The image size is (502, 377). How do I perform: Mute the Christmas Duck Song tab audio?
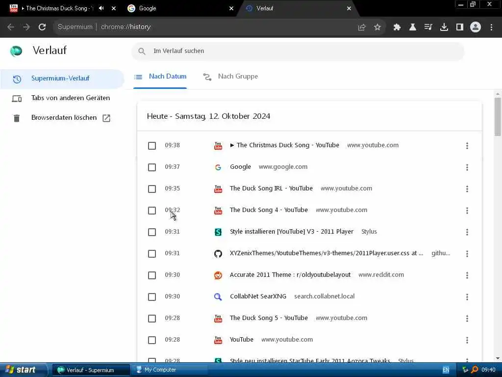coord(101,8)
